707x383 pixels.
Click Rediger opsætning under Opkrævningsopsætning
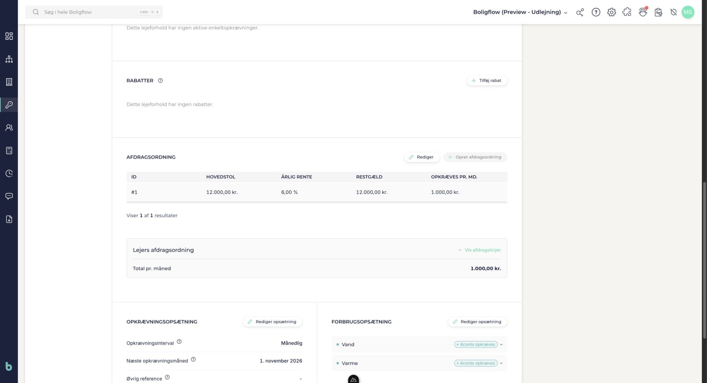coord(273,322)
